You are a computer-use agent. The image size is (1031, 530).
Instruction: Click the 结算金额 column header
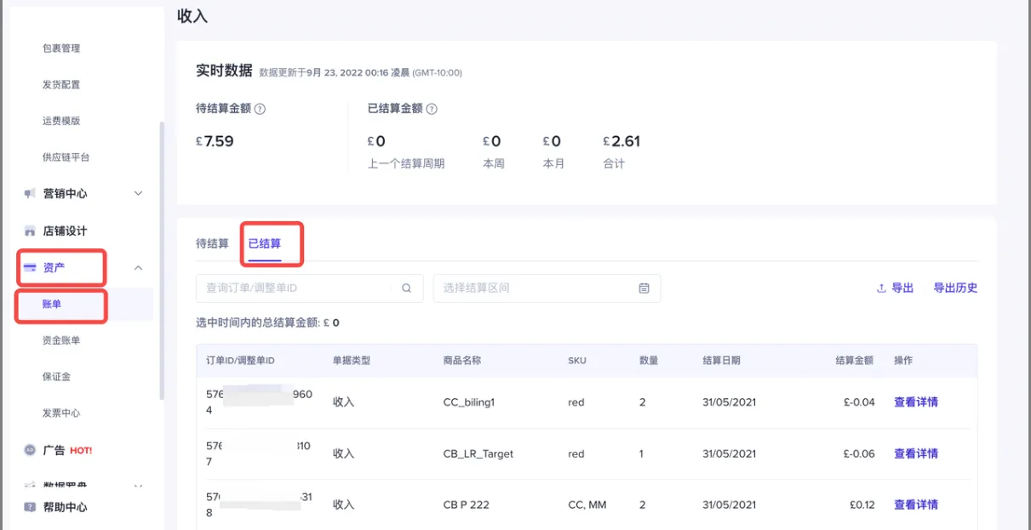point(854,361)
